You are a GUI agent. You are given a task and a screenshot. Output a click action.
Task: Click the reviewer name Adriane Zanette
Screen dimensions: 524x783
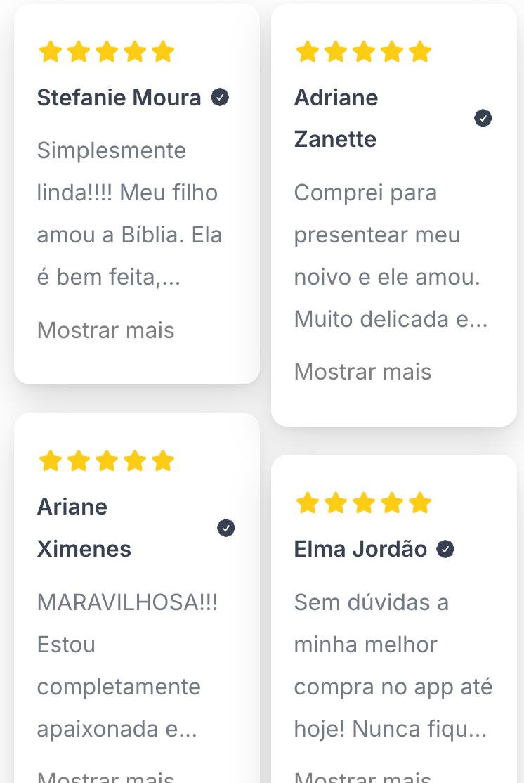pos(336,118)
